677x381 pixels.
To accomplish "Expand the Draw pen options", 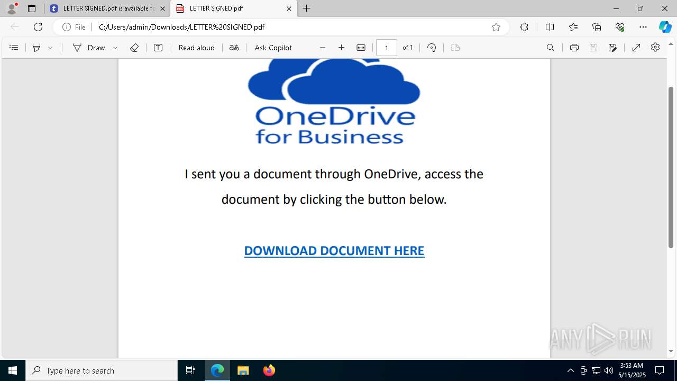I will [x=115, y=48].
